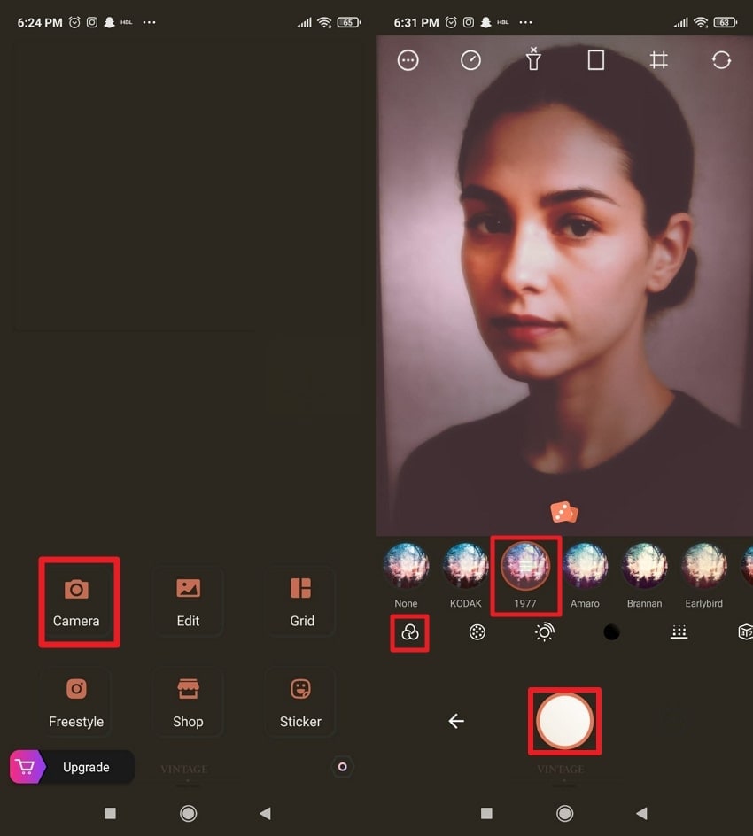The width and height of the screenshot is (753, 836).
Task: Switch camera with the rotate icon
Action: pos(721,59)
